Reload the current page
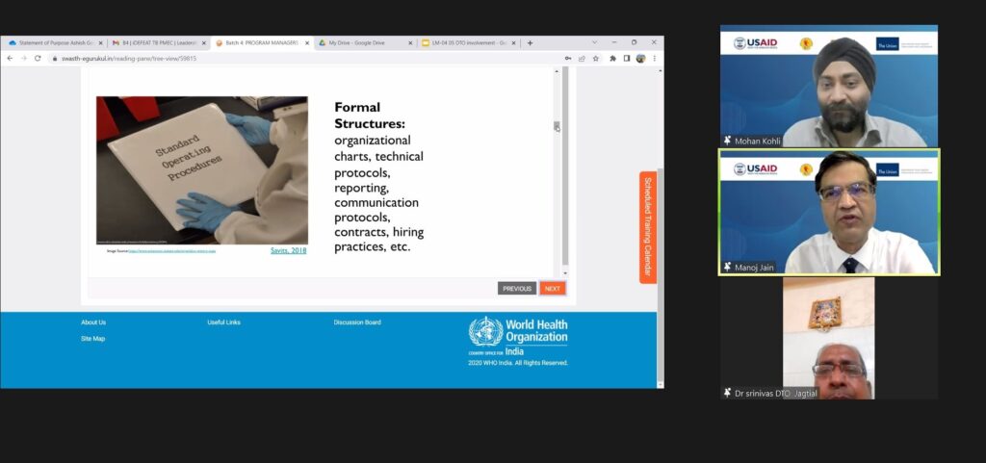The image size is (986, 463). [x=37, y=58]
